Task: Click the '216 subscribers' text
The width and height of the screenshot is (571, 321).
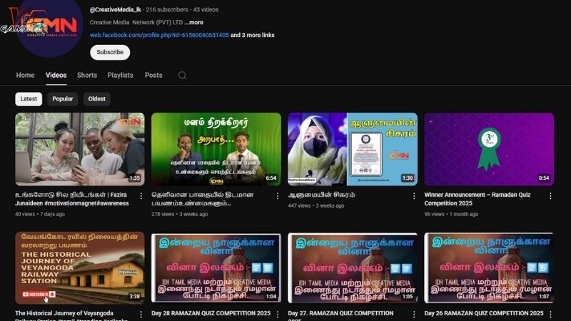Action: pyautogui.click(x=167, y=10)
